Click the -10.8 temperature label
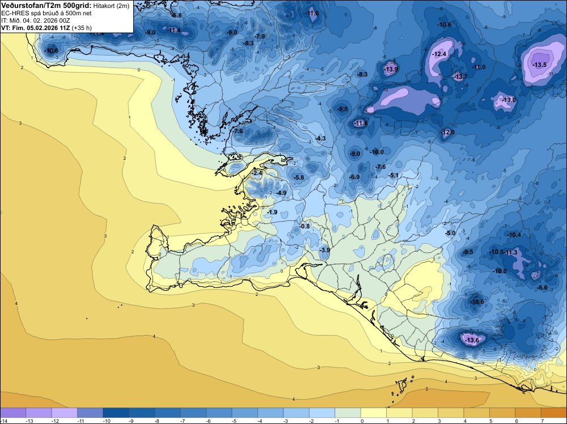 (52, 50)
